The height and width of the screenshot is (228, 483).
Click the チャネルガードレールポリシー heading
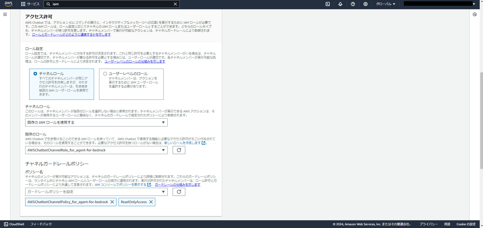click(x=57, y=164)
